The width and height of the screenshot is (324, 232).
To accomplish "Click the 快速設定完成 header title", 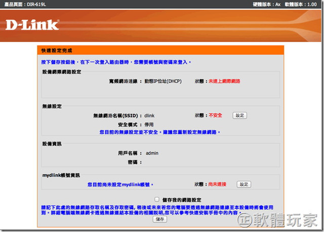I will click(57, 51).
